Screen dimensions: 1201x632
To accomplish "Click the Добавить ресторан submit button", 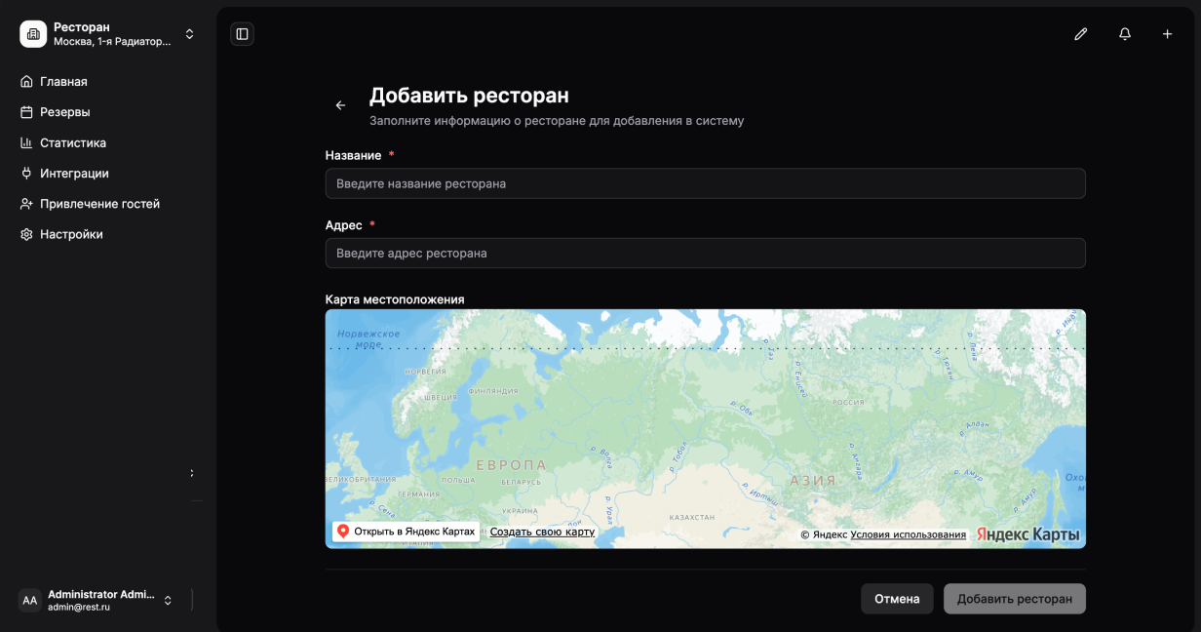I will 1014,599.
